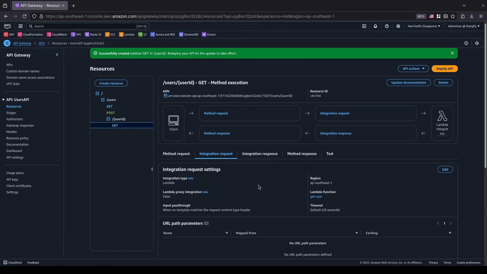Open the Integration request flow box
Image resolution: width=487 pixels, height=274 pixels.
click(x=366, y=113)
